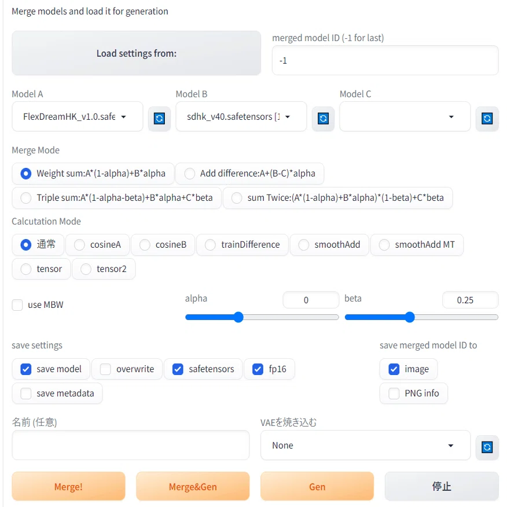Open the Model A dropdown

click(78, 117)
